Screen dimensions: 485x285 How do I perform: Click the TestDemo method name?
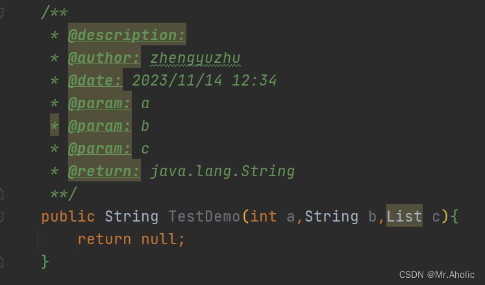pyautogui.click(x=204, y=216)
